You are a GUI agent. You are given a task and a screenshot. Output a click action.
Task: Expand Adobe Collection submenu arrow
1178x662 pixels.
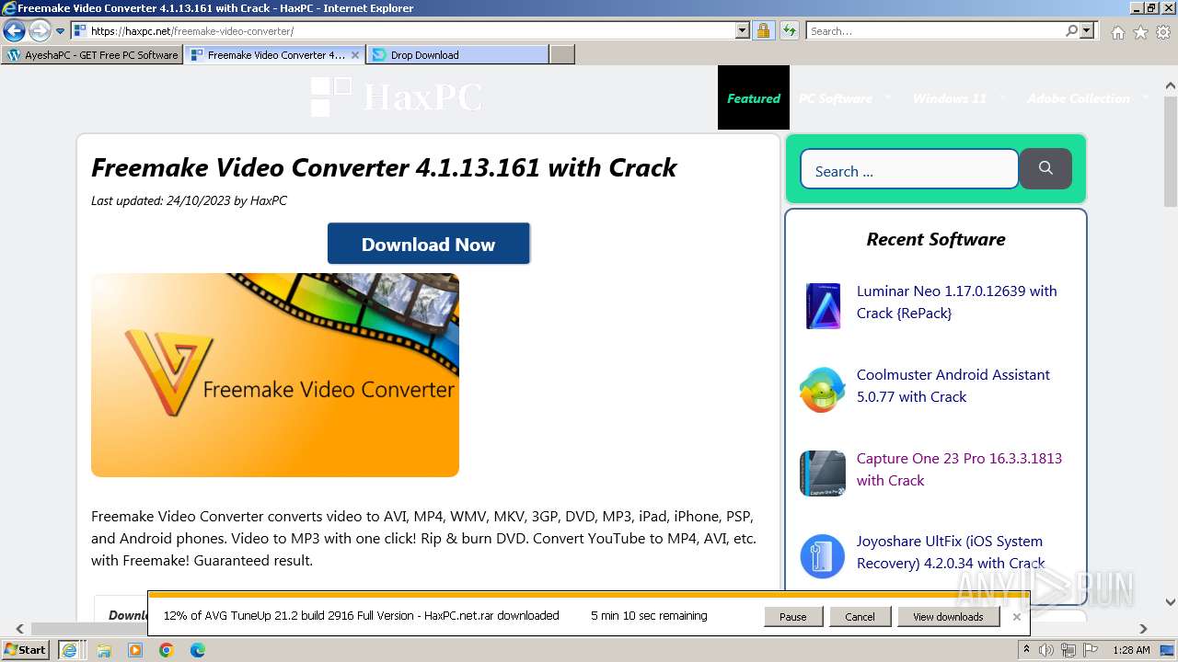click(1146, 97)
